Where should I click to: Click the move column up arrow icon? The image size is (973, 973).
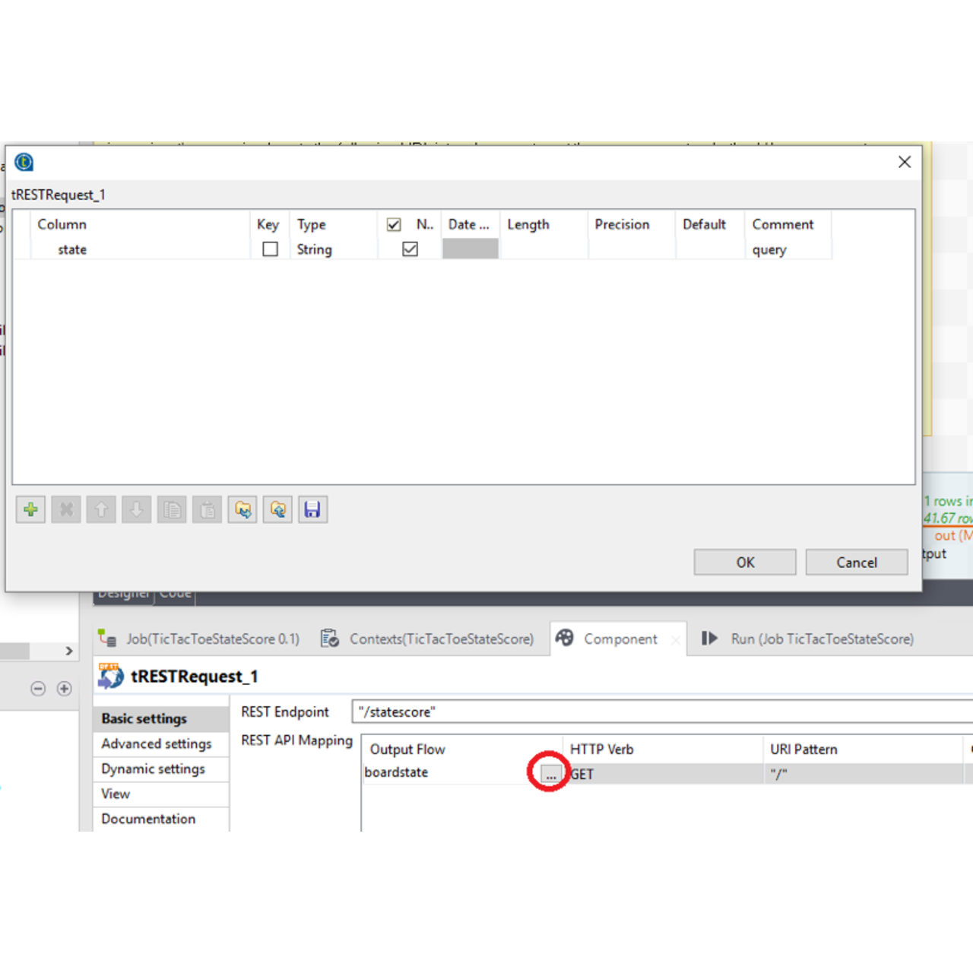coord(100,509)
